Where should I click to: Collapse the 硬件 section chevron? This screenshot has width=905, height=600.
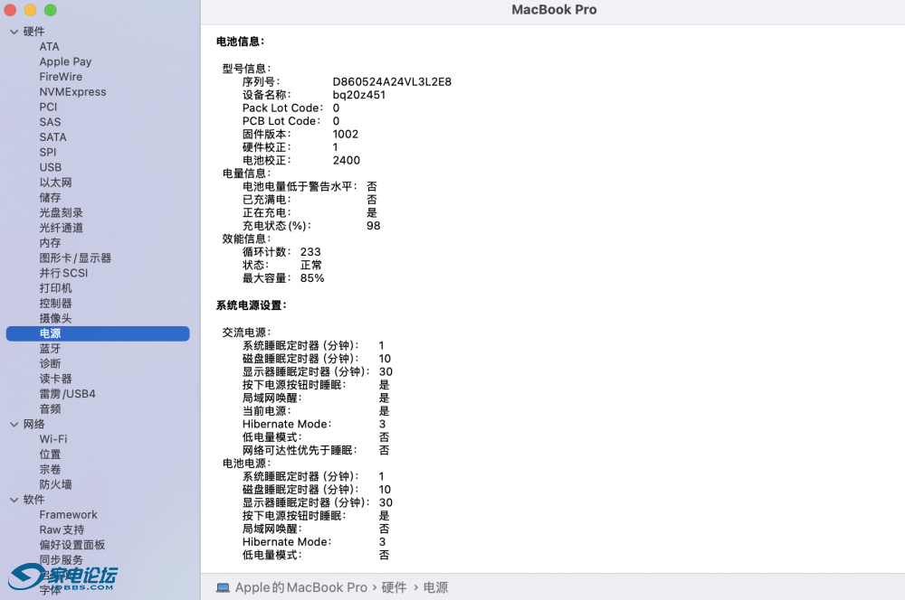tap(14, 32)
